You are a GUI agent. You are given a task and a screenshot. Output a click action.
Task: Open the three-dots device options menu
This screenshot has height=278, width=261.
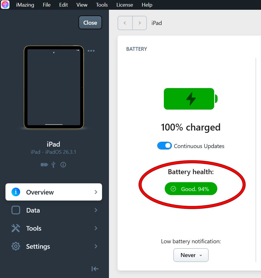pyautogui.click(x=91, y=51)
